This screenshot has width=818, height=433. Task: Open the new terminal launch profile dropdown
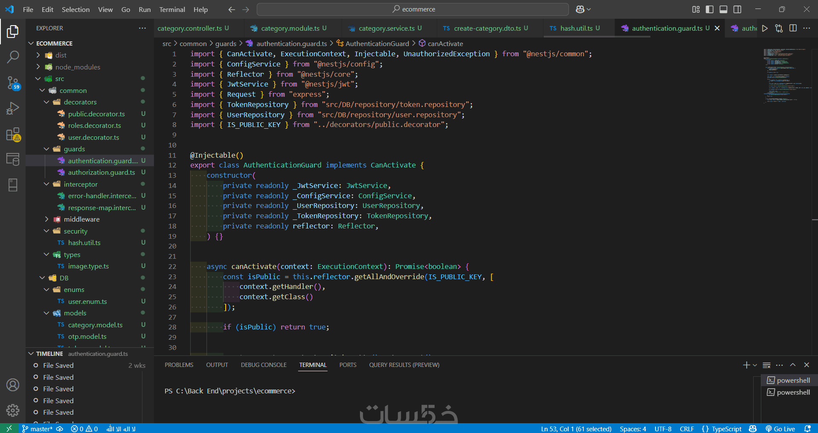click(x=755, y=365)
